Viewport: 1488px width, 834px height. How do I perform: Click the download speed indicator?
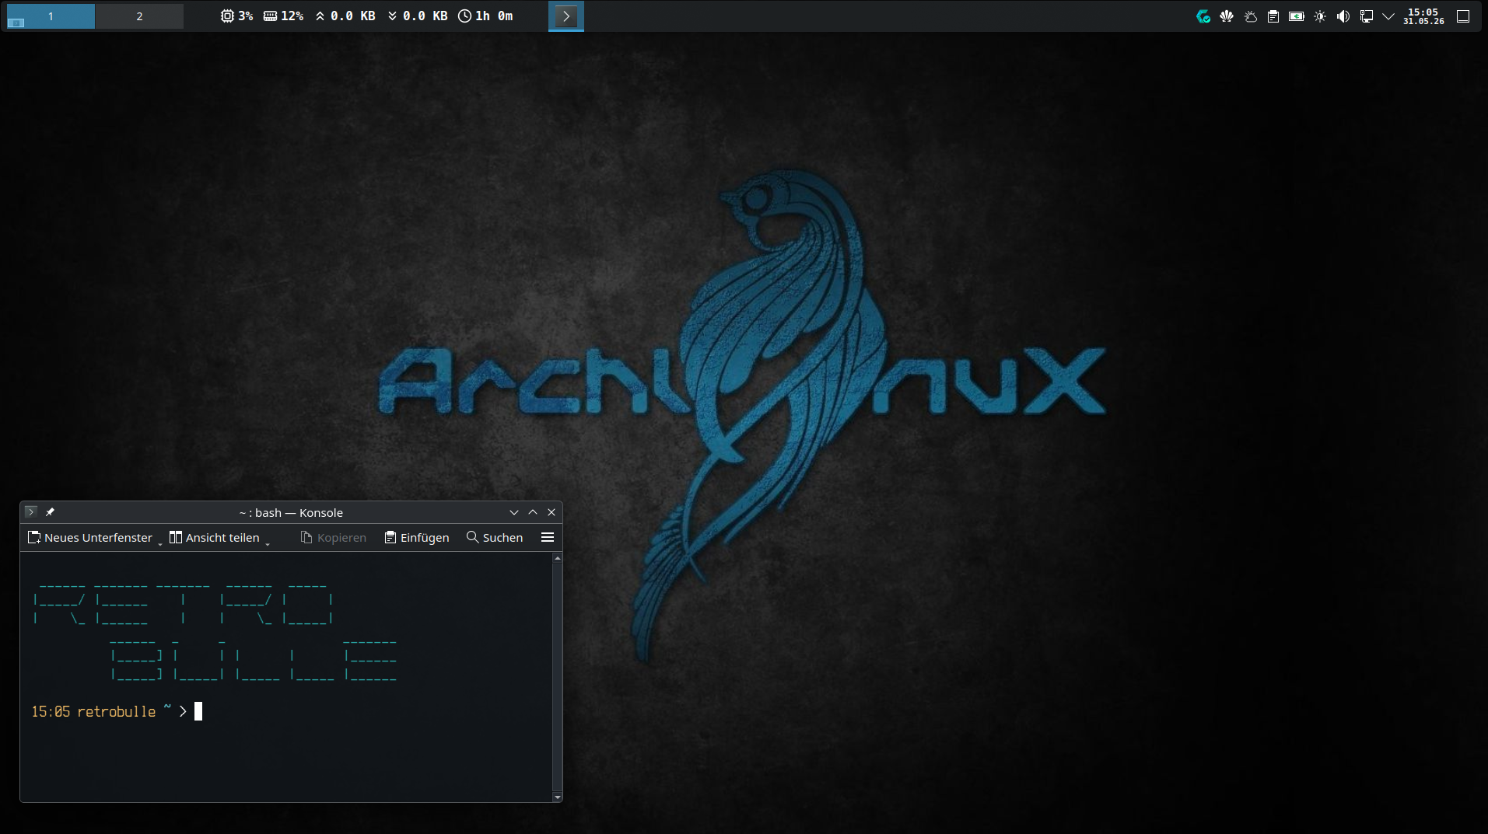point(418,16)
